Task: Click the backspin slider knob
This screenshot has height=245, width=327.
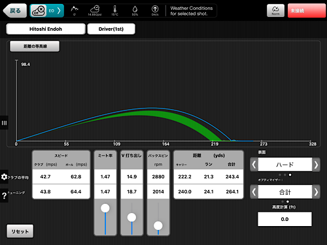Action: coord(158,225)
